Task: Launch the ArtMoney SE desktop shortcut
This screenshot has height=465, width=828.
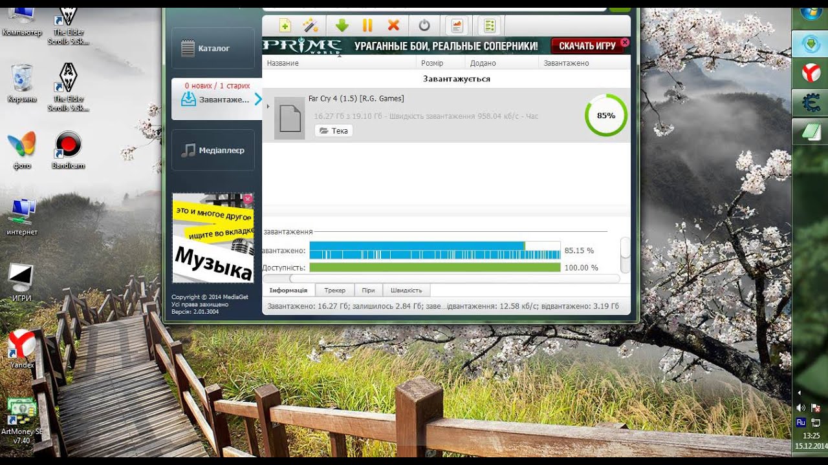Action: coord(21,421)
